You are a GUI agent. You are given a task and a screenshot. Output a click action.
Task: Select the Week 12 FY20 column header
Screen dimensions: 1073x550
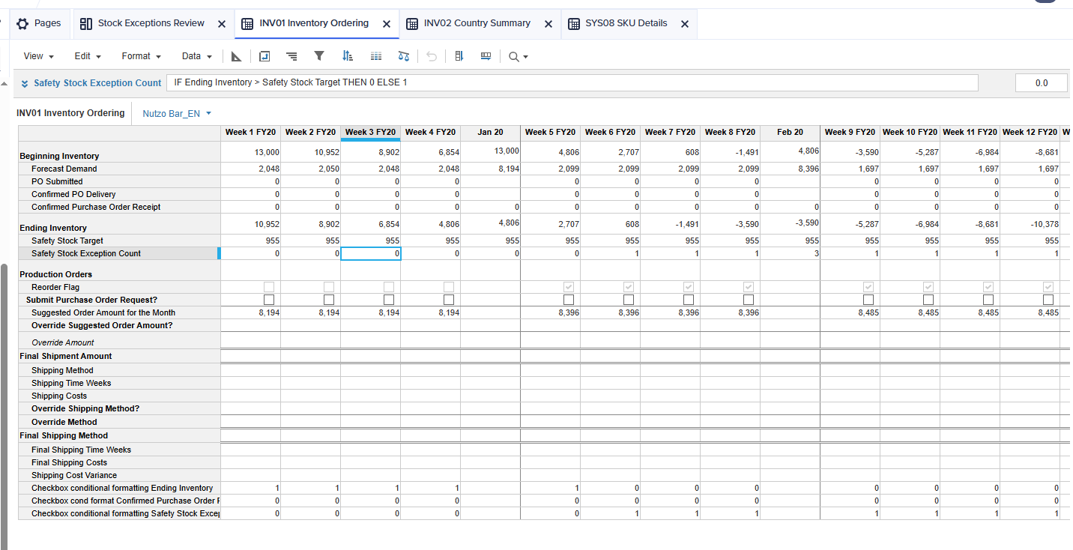click(x=1030, y=132)
